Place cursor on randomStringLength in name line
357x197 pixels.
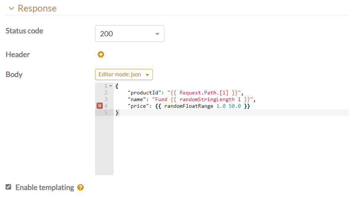[x=207, y=99]
